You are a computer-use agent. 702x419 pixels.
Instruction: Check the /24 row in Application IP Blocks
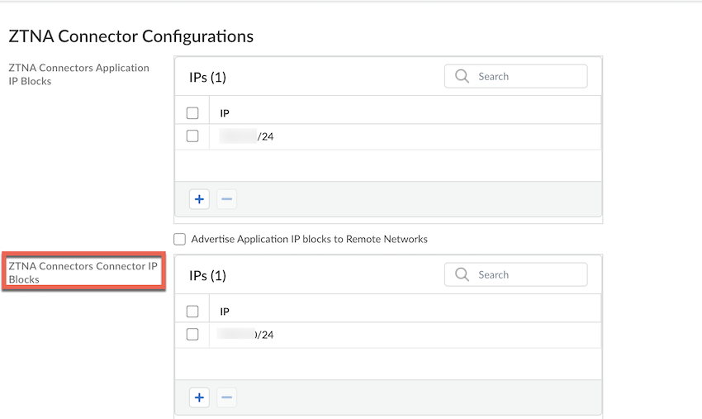[192, 136]
